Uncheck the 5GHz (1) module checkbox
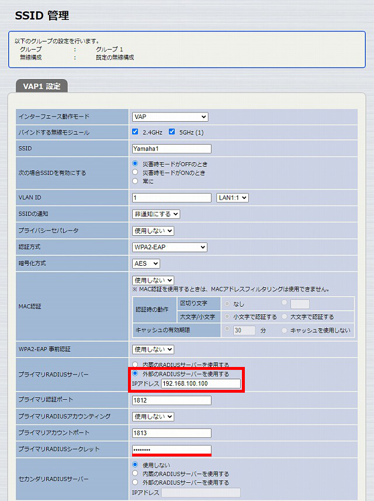This screenshot has height=501, width=374. tap(172, 132)
